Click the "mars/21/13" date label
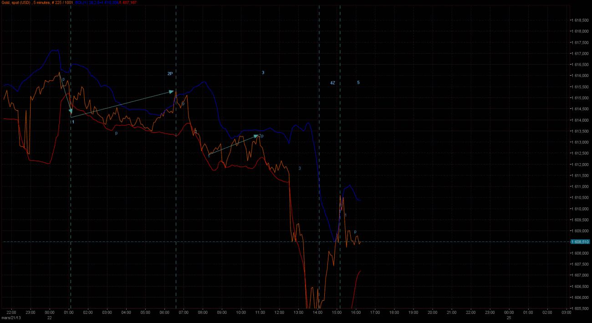 click(x=10, y=318)
